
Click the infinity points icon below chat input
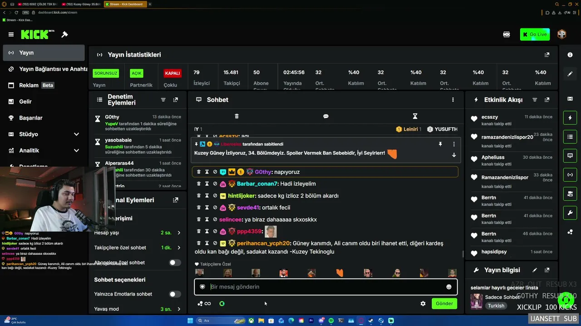(x=207, y=304)
